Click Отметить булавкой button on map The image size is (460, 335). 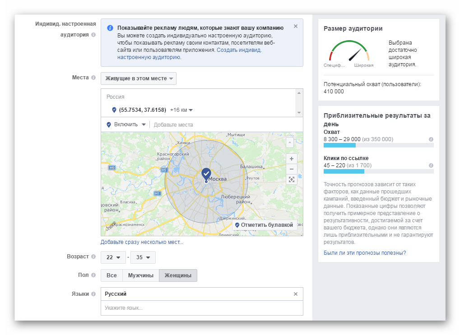(x=264, y=225)
